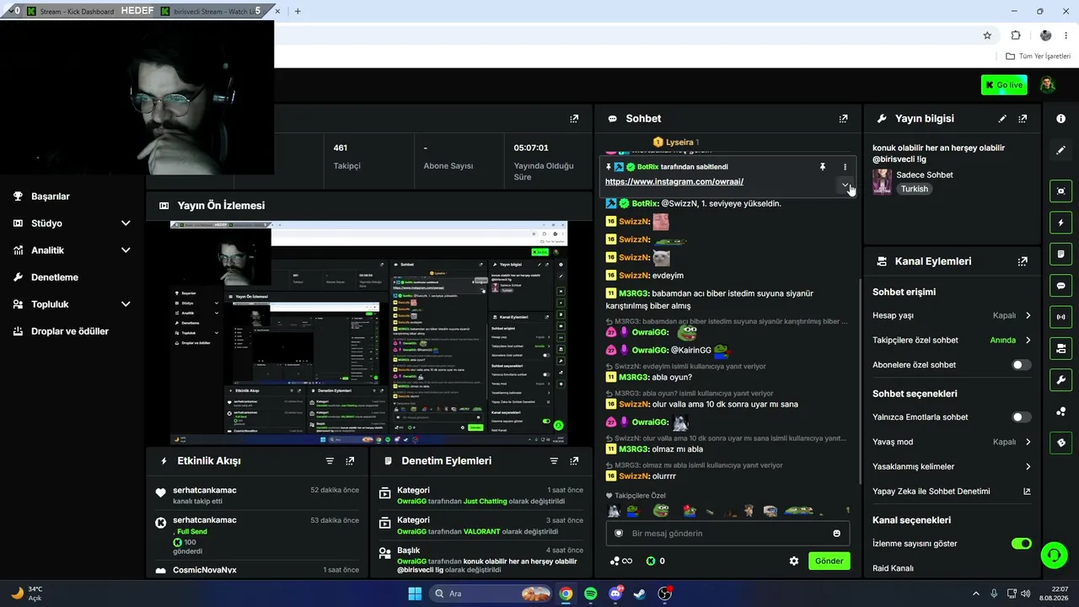Viewport: 1079px width, 607px height.
Task: Open Steam from the taskbar
Action: click(x=640, y=594)
